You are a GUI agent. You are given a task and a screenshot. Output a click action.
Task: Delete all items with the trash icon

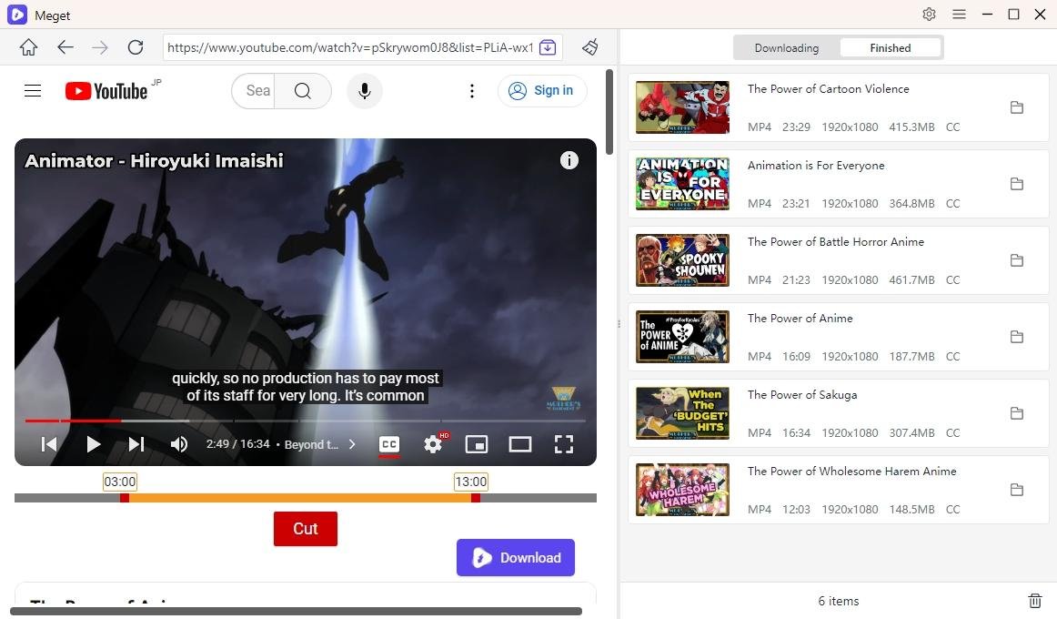pos(1035,600)
